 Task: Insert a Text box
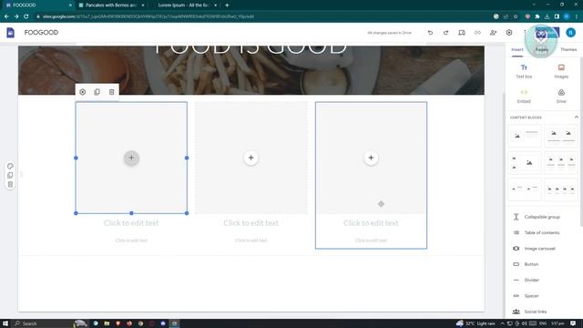click(x=524, y=71)
